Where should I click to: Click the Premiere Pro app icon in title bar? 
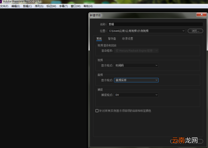coord(1,2)
